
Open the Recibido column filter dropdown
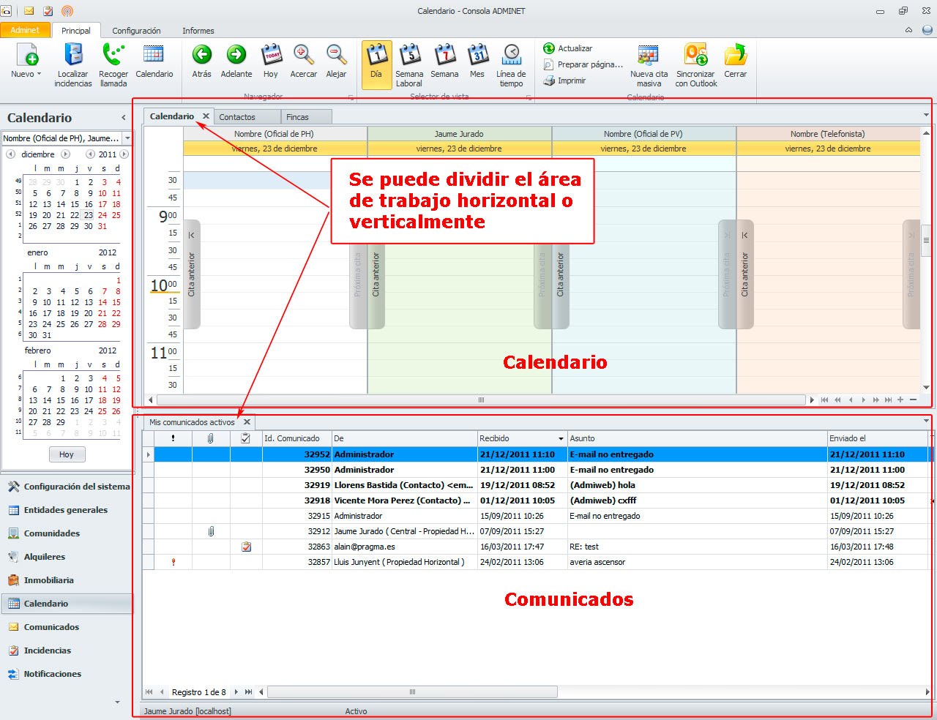[x=561, y=439]
